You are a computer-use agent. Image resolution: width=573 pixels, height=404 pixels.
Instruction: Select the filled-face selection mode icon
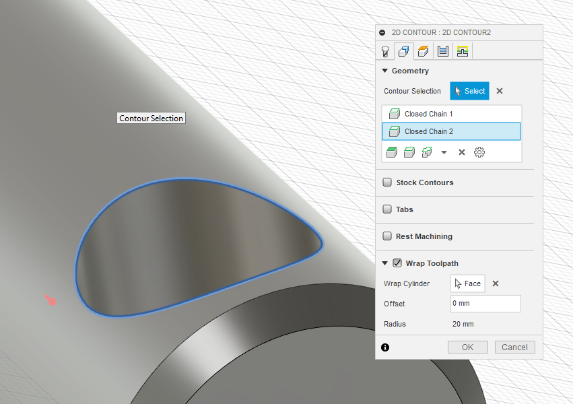click(x=391, y=152)
